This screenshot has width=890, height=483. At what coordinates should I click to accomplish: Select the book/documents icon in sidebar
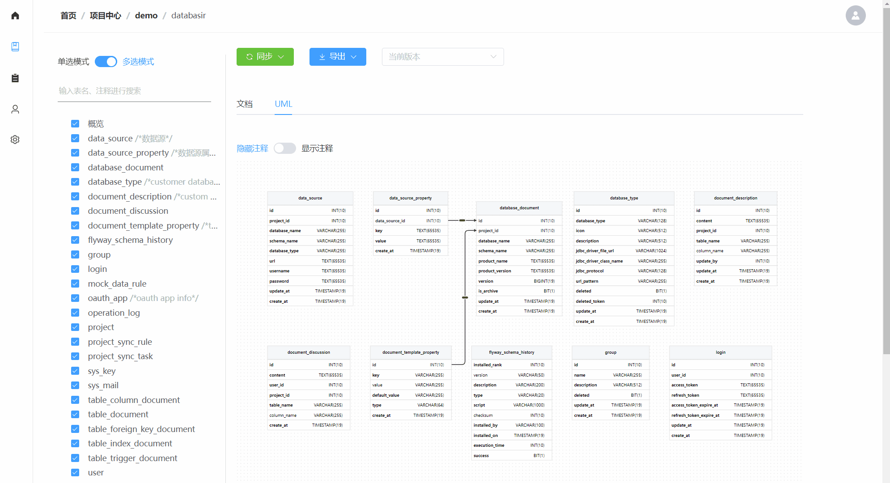[15, 47]
